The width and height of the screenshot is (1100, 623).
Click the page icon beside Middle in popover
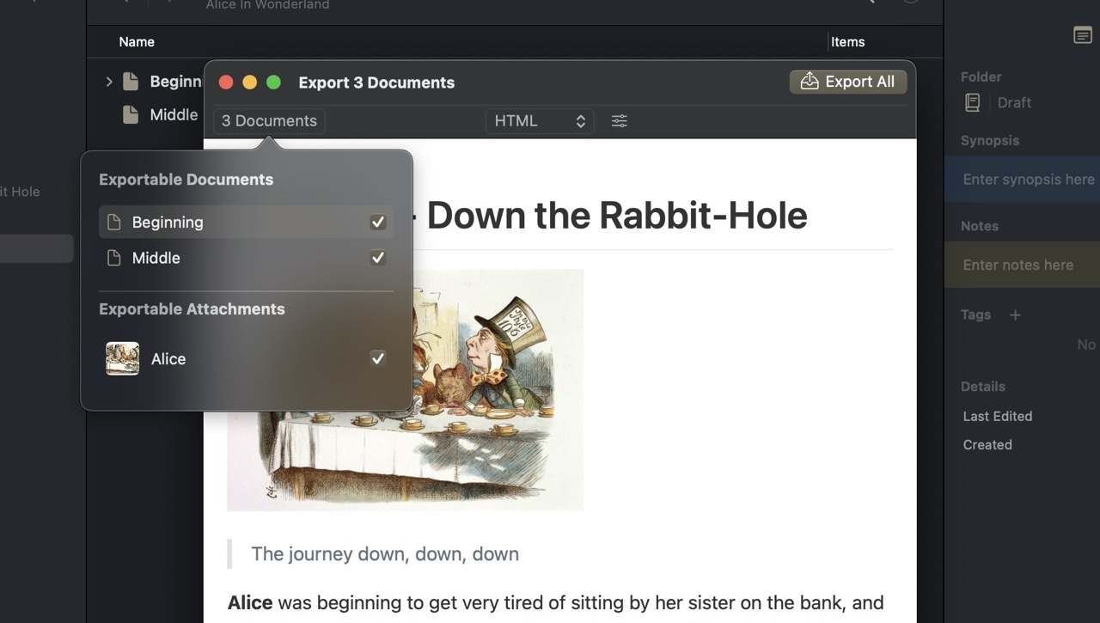point(113,258)
